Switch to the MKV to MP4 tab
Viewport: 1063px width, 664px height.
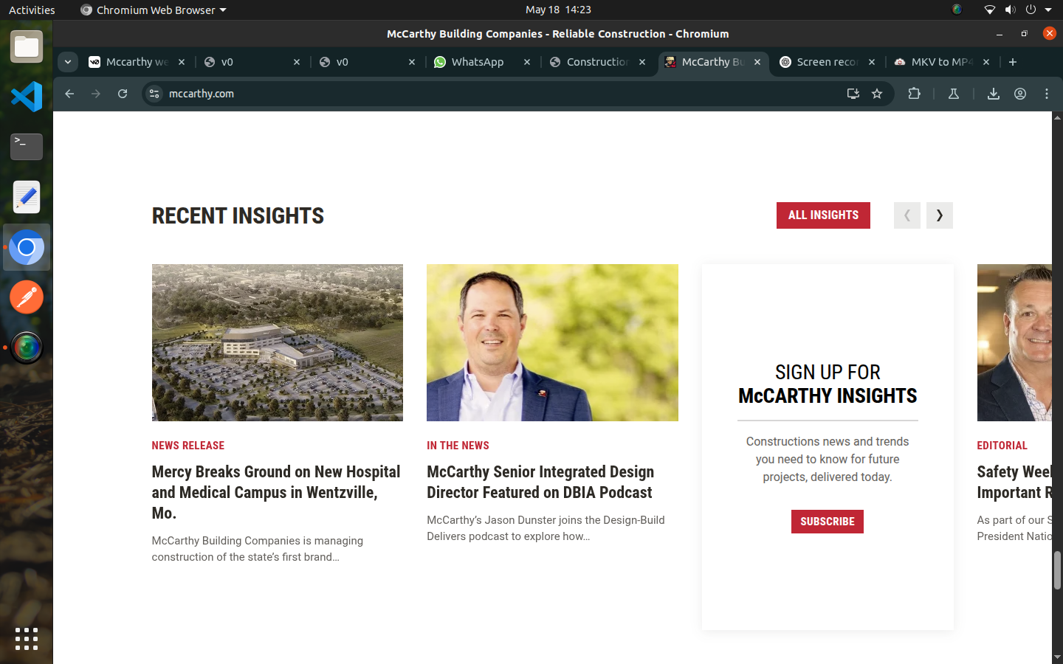[x=941, y=62]
